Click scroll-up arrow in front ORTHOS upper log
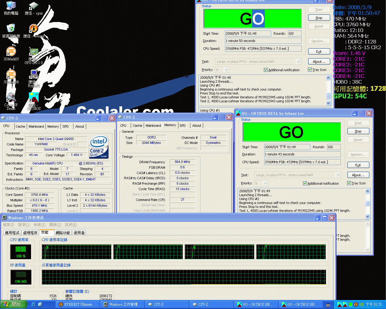Screen dimensions: 386x309 click(x=368, y=191)
